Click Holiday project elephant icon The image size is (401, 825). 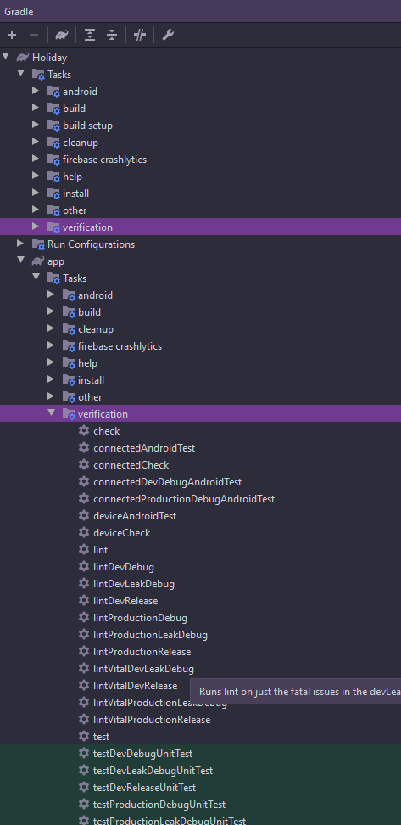pyautogui.click(x=22, y=57)
